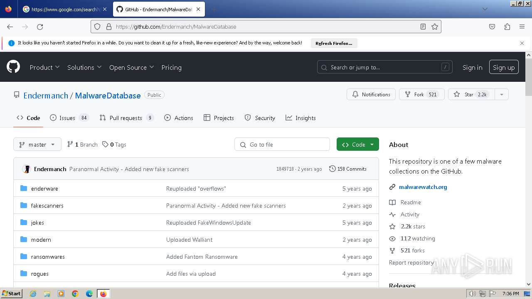Open the Readme link in About
Image resolution: width=532 pixels, height=299 pixels.
tap(411, 202)
